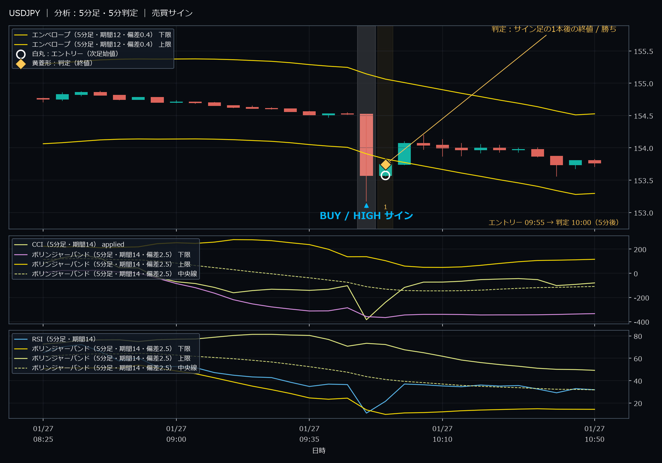The height and width of the screenshot is (463, 662).
Task: Click the '日時' x-axis title
Action: tap(319, 451)
